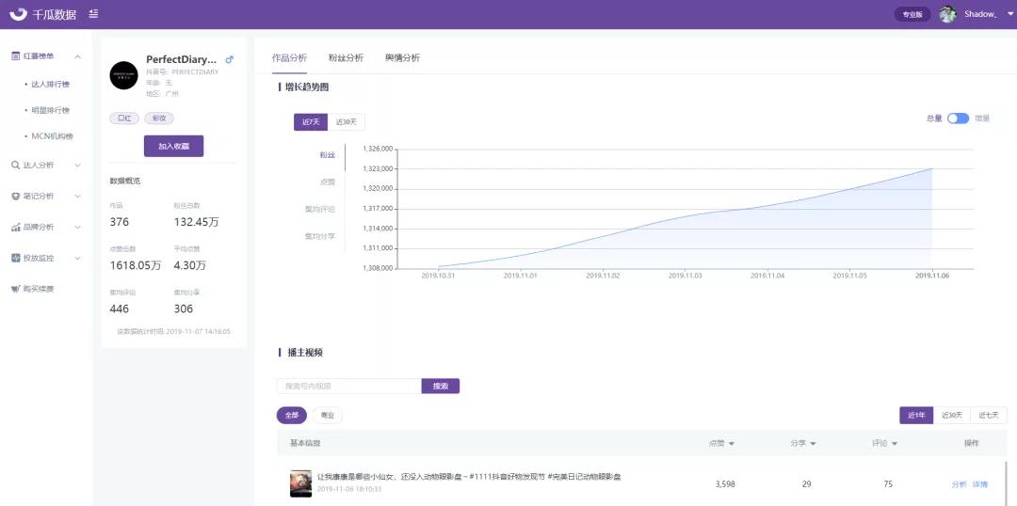Sort videos by 点赞 dropdown arrow

[732, 444]
